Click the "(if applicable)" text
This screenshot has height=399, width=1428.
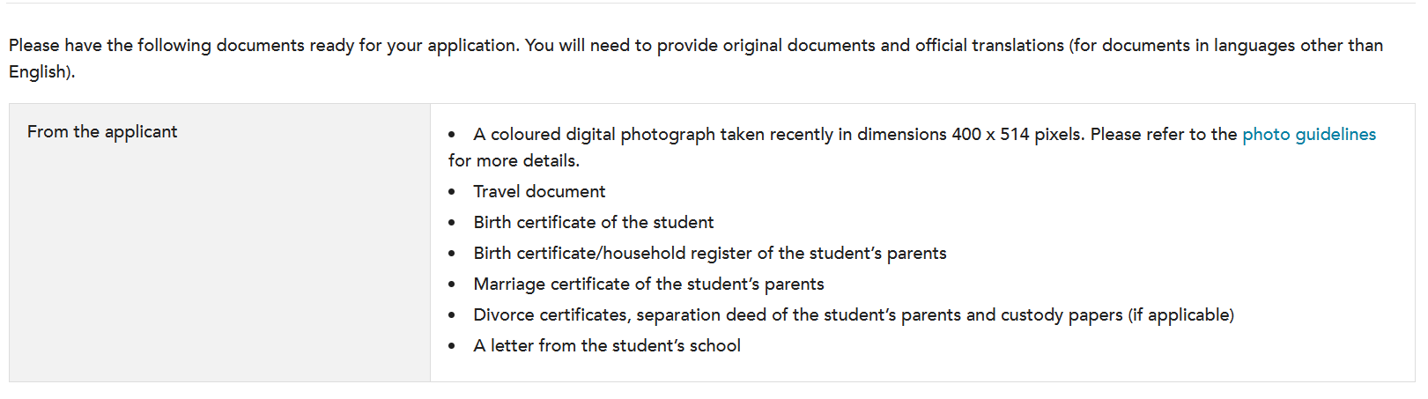tap(1181, 314)
